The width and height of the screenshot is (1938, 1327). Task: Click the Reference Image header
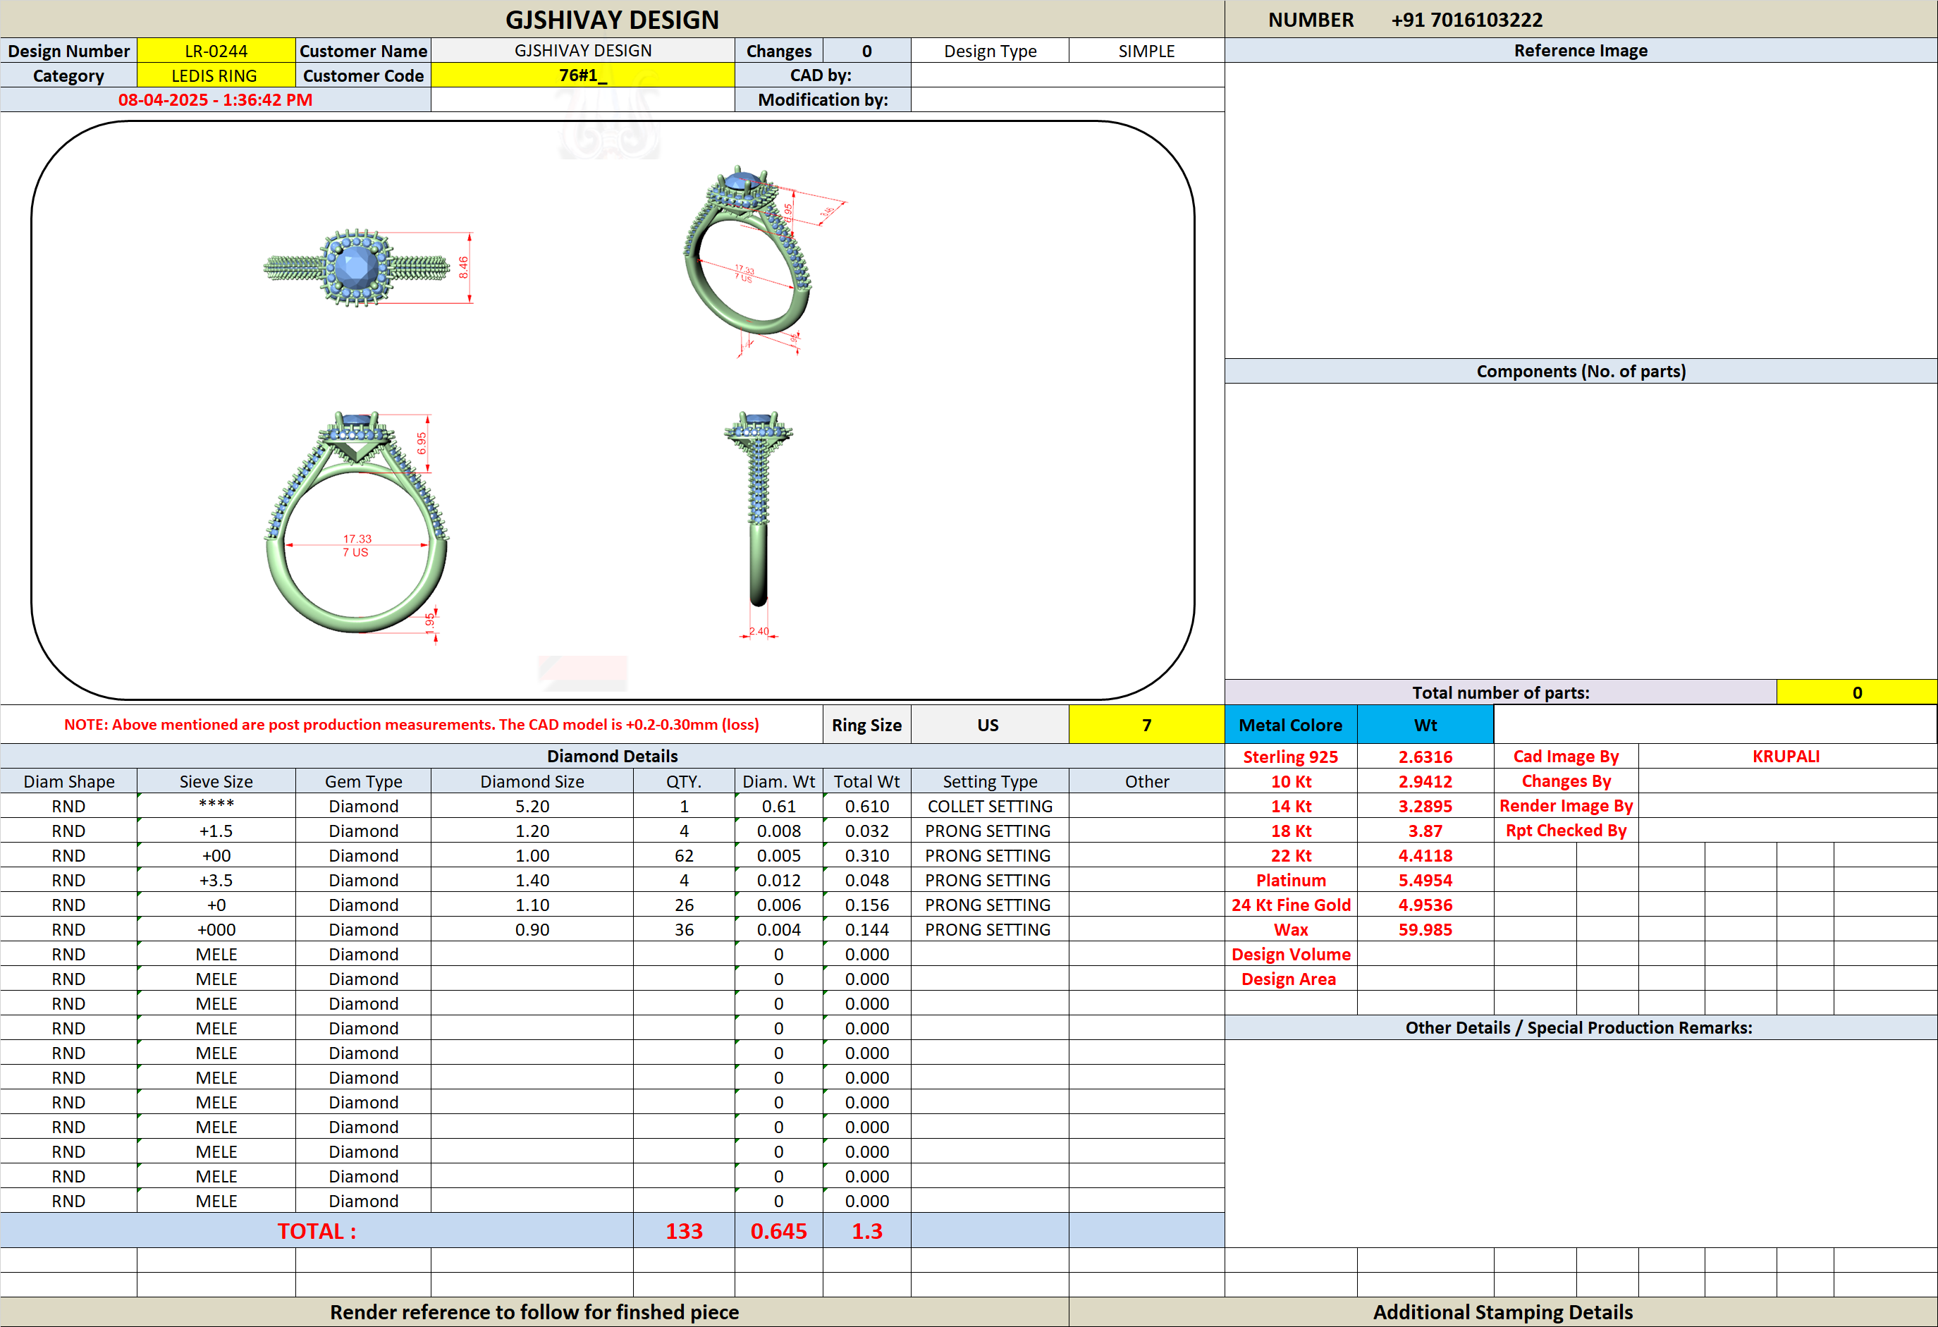pos(1581,51)
